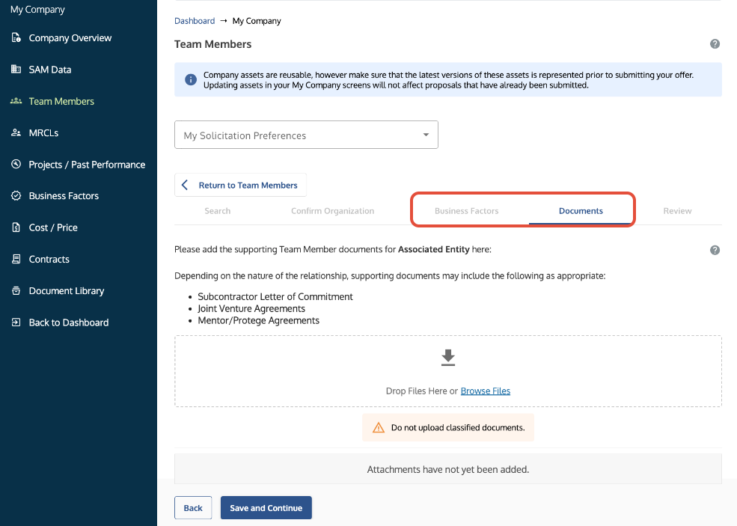Expand the My Solicitation Preferences dropdown

click(306, 135)
